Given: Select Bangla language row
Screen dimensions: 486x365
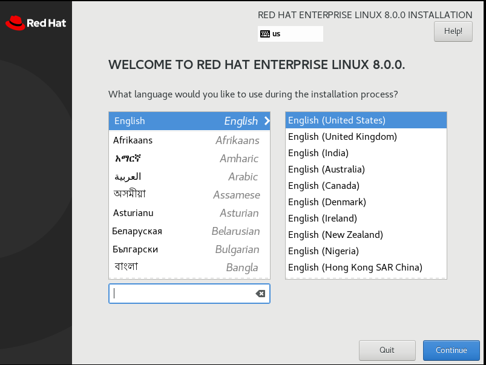Looking at the screenshot, I should coord(189,268).
